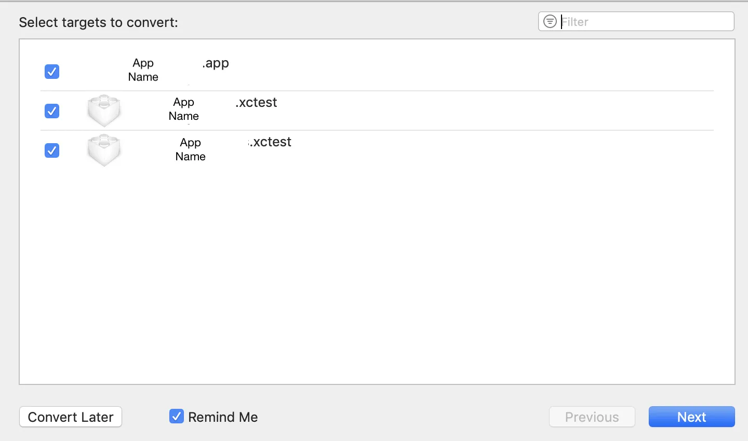Screen dimensions: 748x441
Task: Disable the Remind Me checkbox
Action: pyautogui.click(x=177, y=417)
